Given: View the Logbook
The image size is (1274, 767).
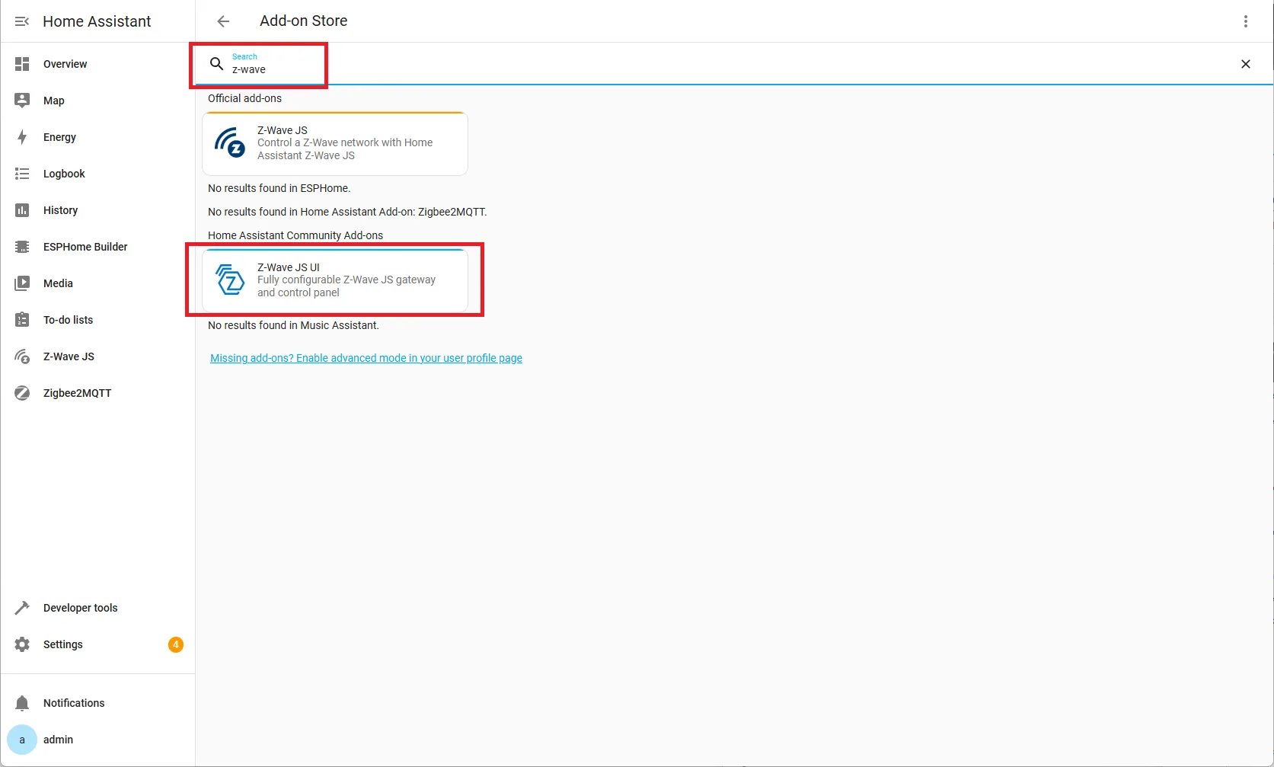Looking at the screenshot, I should 64,174.
